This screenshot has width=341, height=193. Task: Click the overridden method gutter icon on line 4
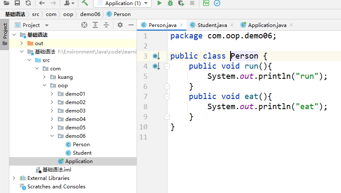(156, 66)
